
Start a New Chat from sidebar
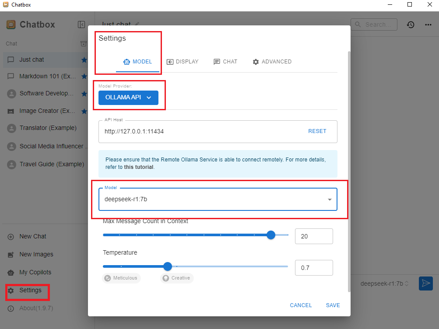point(32,236)
